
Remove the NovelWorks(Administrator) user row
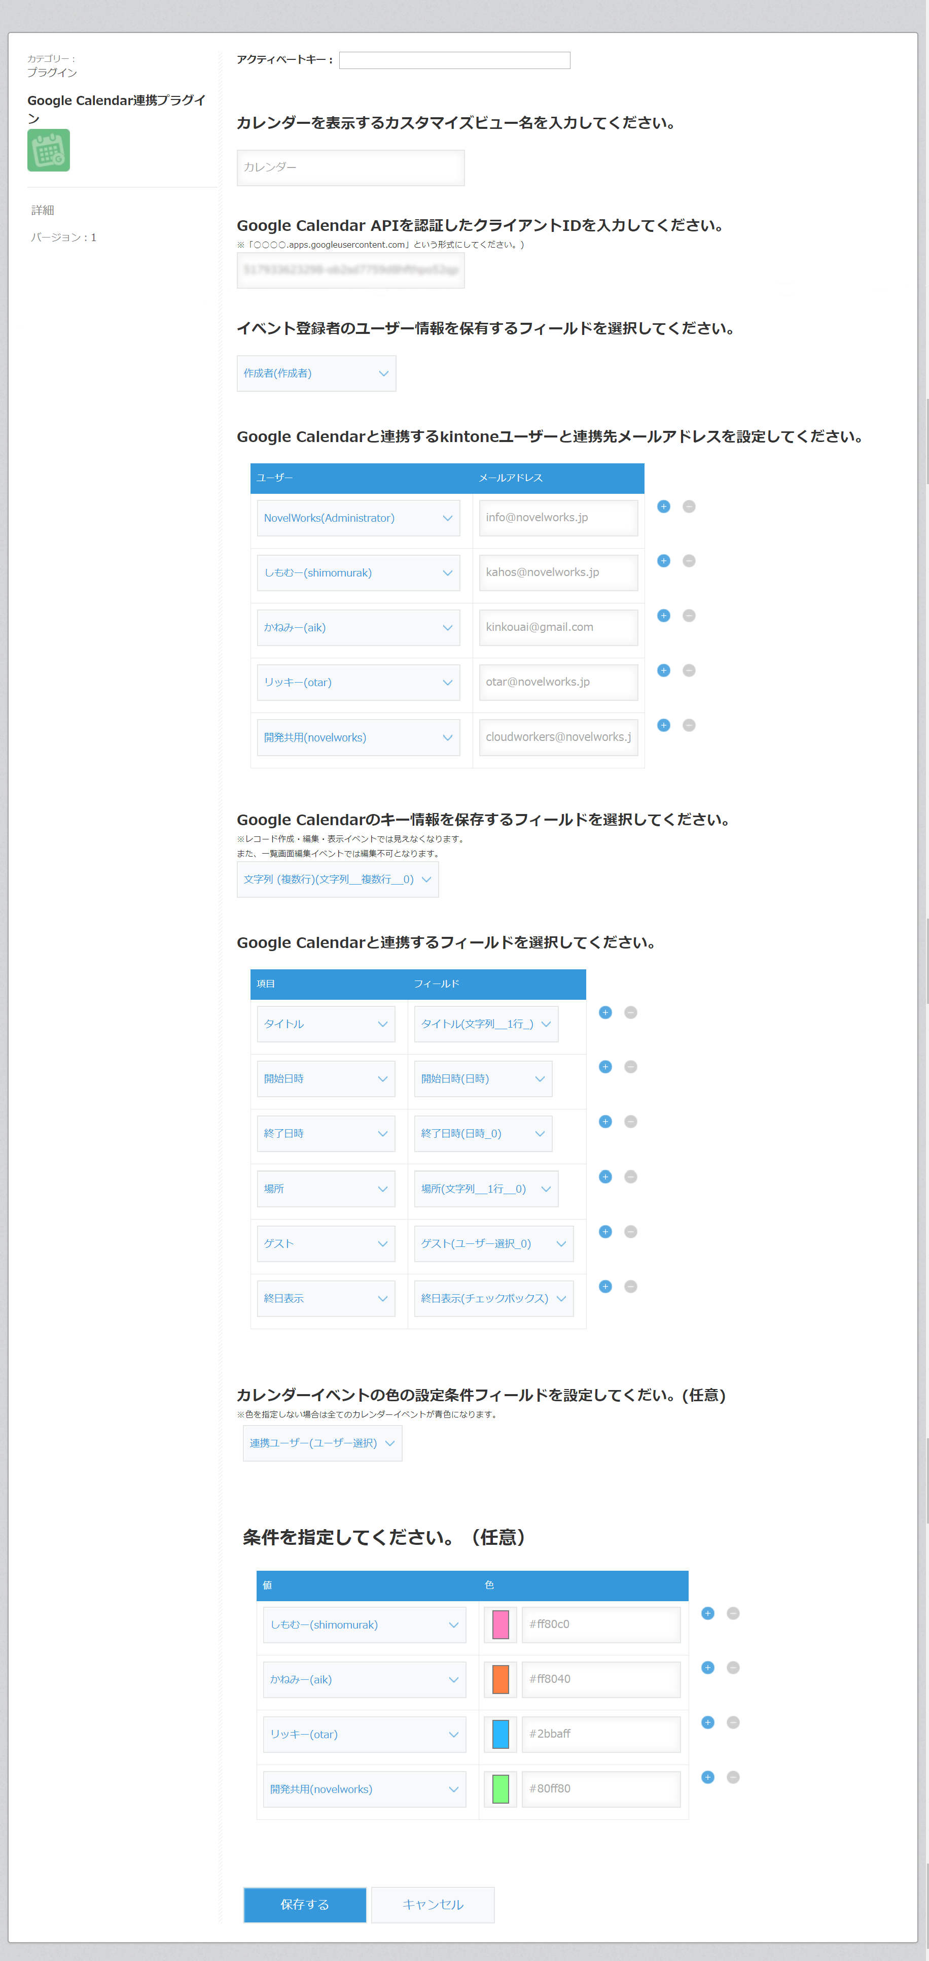689,506
